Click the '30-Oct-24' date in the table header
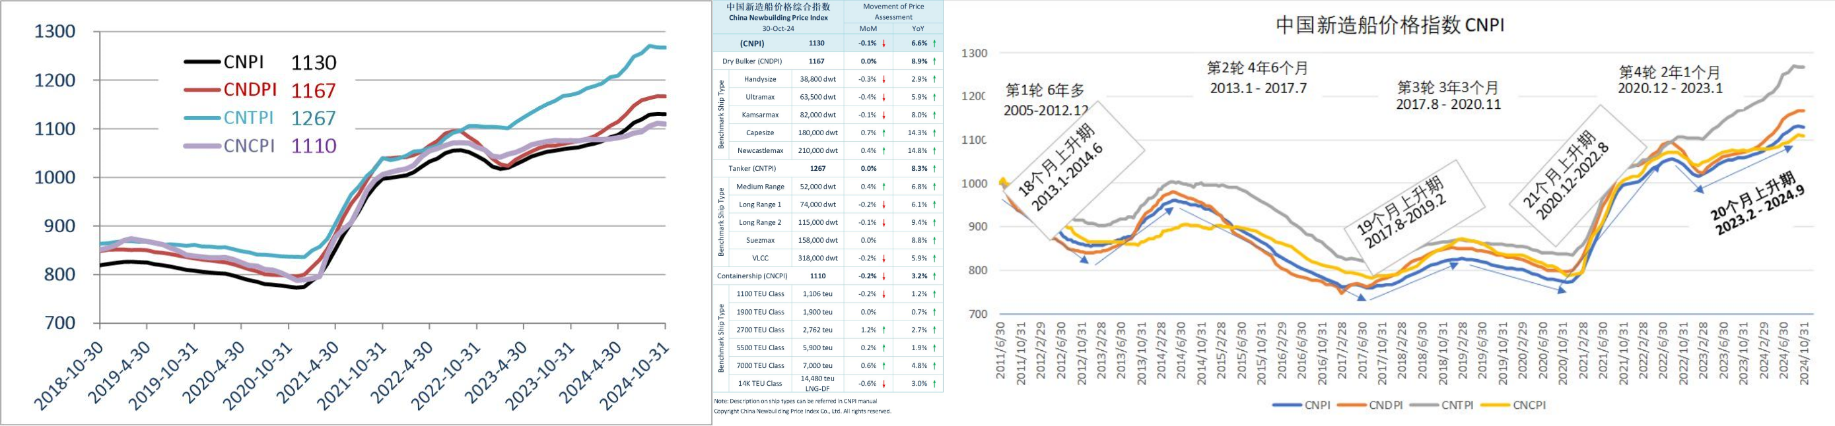This screenshot has height=426, width=1835. click(778, 28)
